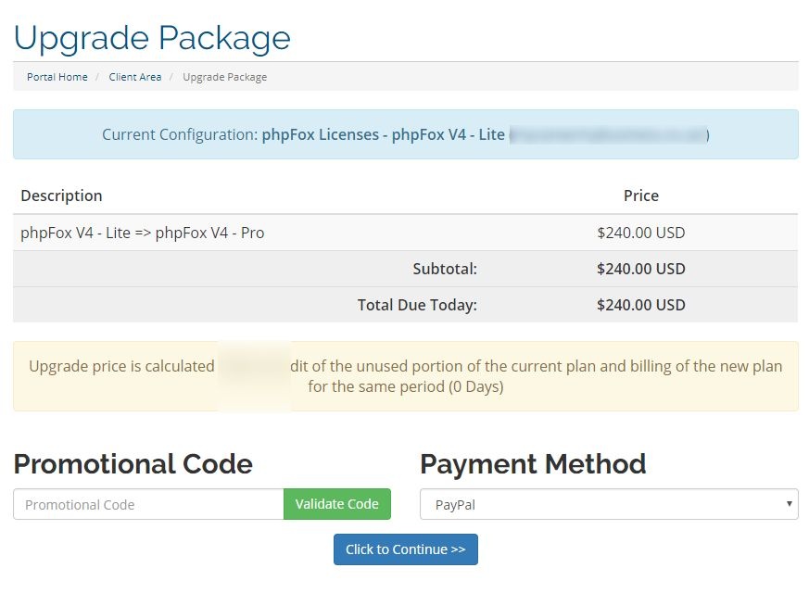Screen dimensions: 809x593
Task: Click the Subtotal label
Action: coord(445,269)
